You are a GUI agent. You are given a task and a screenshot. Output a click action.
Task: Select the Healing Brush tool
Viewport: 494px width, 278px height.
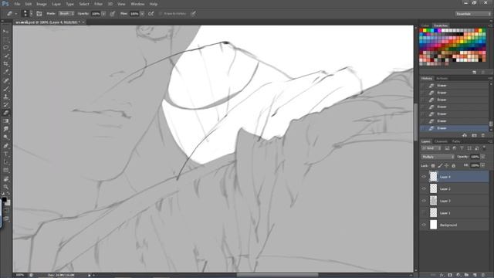point(5,80)
